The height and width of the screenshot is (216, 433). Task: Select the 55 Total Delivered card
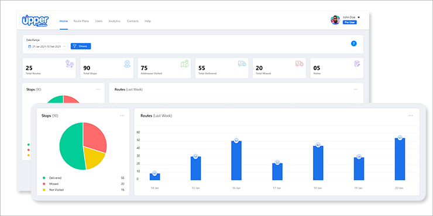pyautogui.click(x=222, y=68)
